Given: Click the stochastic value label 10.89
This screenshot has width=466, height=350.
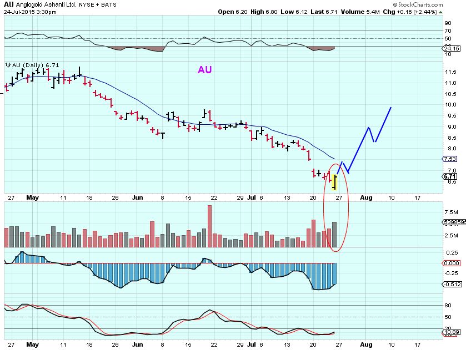Looking at the screenshot, I should pos(451,332).
